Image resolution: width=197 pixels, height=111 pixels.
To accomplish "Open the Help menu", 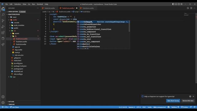I will [x=46, y=4].
